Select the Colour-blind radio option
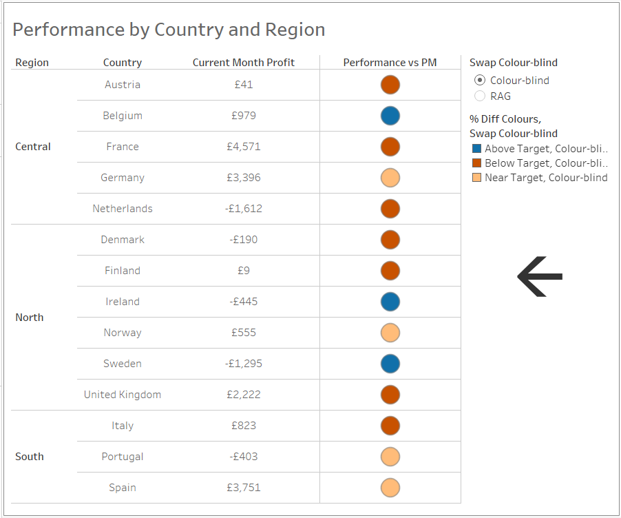This screenshot has width=621, height=518. click(x=480, y=81)
